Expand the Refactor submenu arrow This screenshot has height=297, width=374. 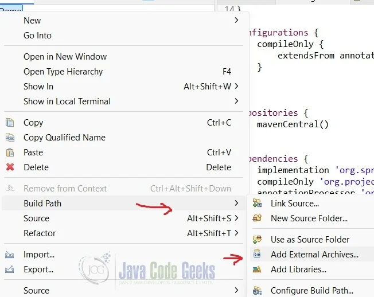click(x=236, y=233)
